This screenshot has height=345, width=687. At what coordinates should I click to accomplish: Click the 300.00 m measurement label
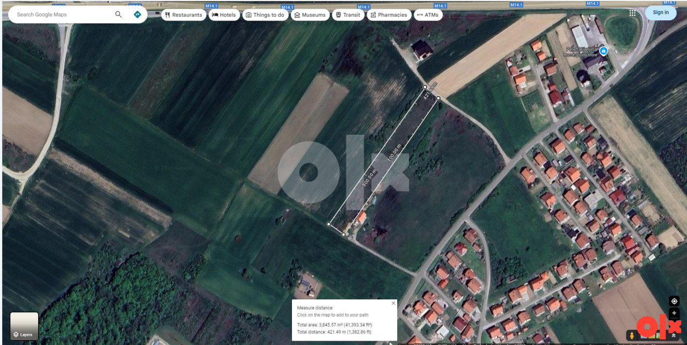point(370,177)
